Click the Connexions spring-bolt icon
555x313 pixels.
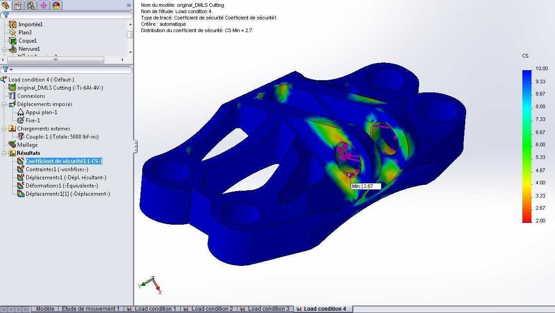(x=13, y=96)
